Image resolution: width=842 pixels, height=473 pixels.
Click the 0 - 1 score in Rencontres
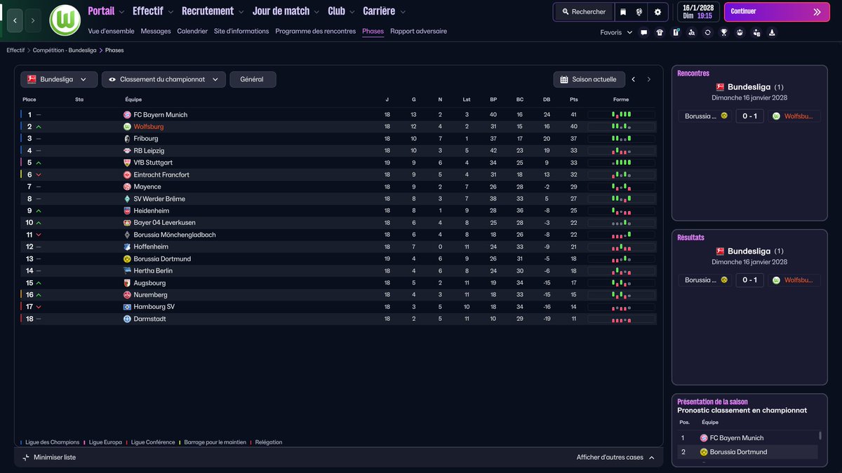click(x=750, y=116)
